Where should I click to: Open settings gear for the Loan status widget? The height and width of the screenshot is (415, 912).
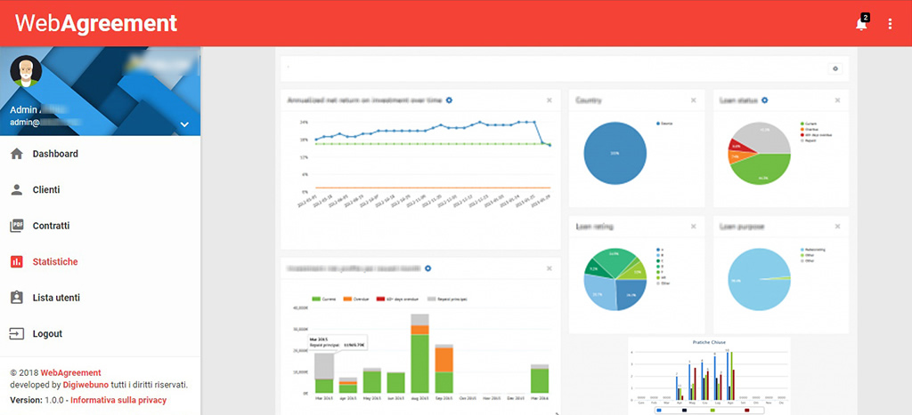[x=765, y=100]
